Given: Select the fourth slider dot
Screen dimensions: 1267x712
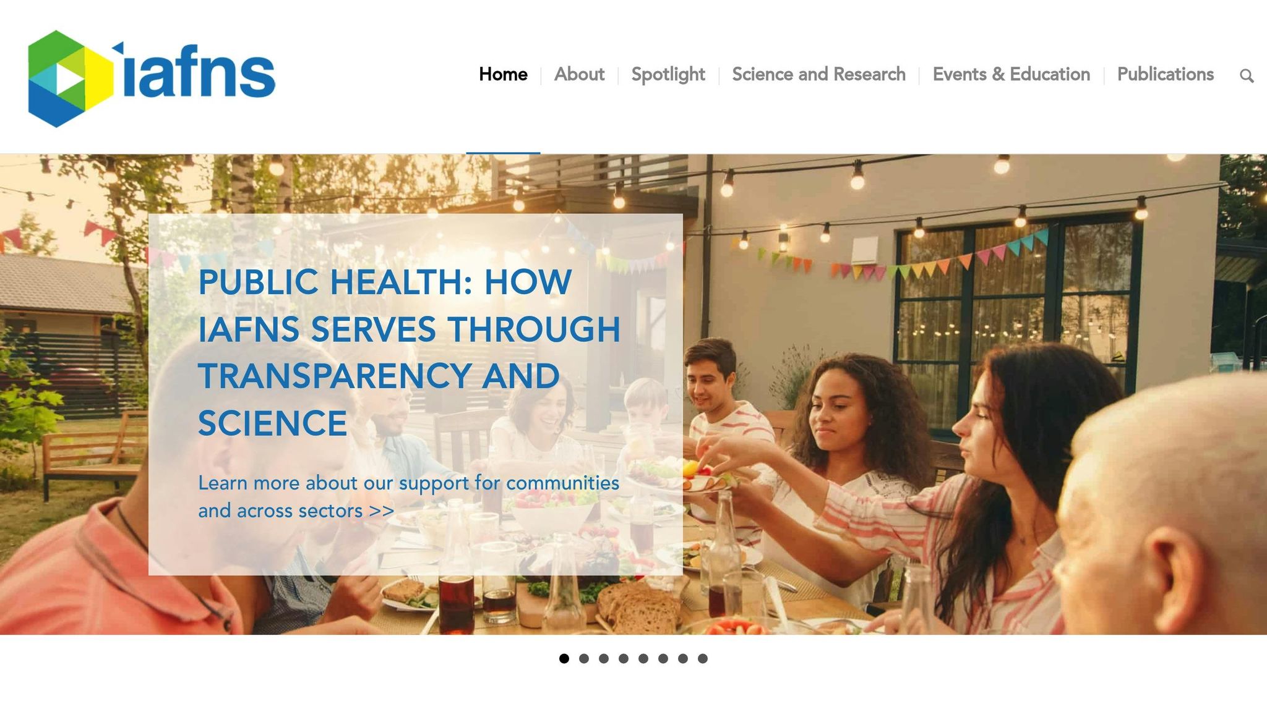Looking at the screenshot, I should pos(624,658).
